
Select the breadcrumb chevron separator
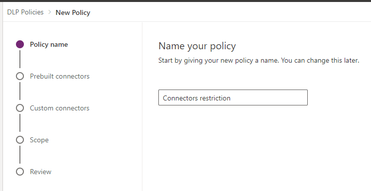(x=50, y=12)
